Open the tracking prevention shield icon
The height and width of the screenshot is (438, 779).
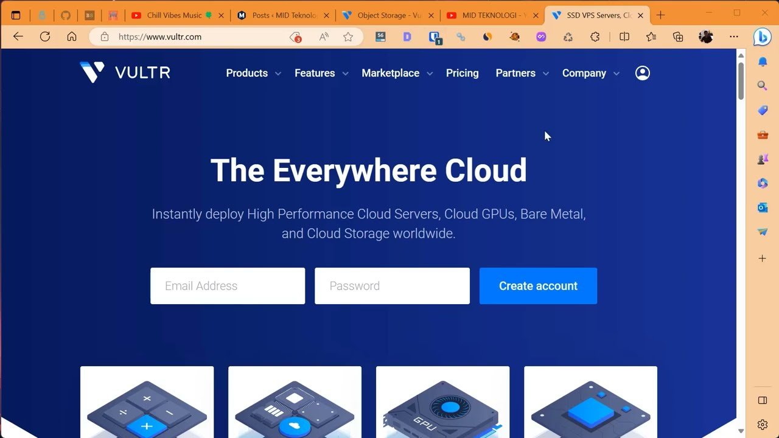click(296, 37)
